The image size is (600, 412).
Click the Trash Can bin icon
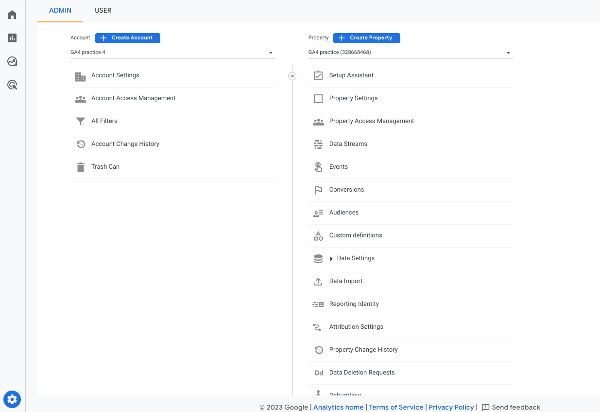(x=80, y=167)
